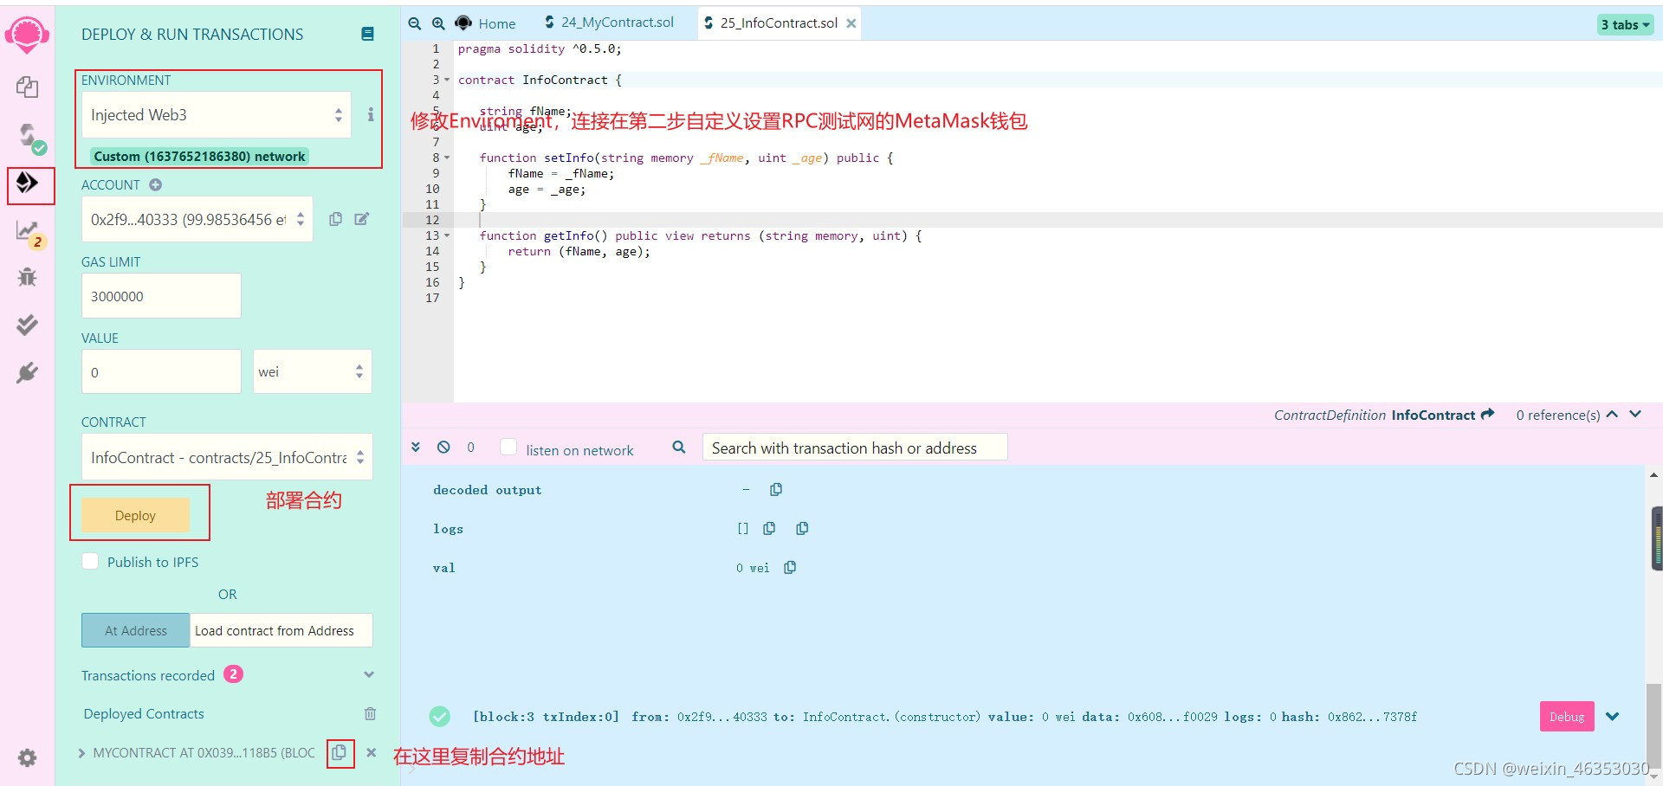Zoom out the editor font
This screenshot has height=786, width=1663.
point(415,23)
